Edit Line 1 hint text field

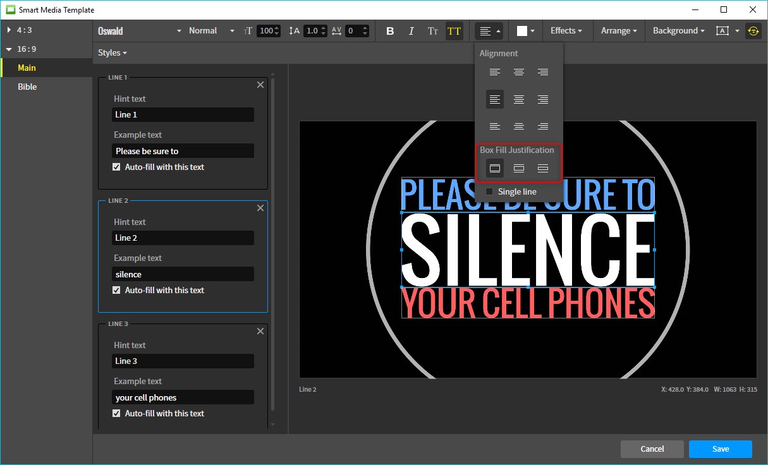coord(183,114)
